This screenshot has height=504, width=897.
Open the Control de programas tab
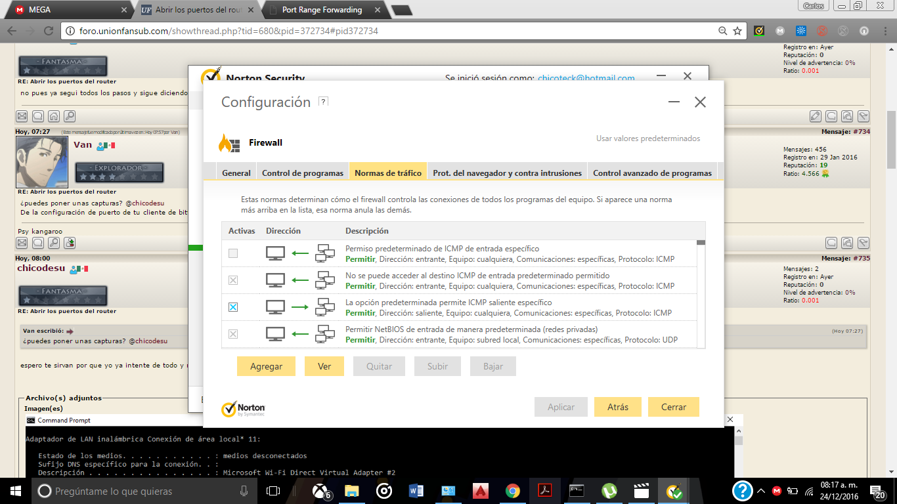pyautogui.click(x=303, y=173)
